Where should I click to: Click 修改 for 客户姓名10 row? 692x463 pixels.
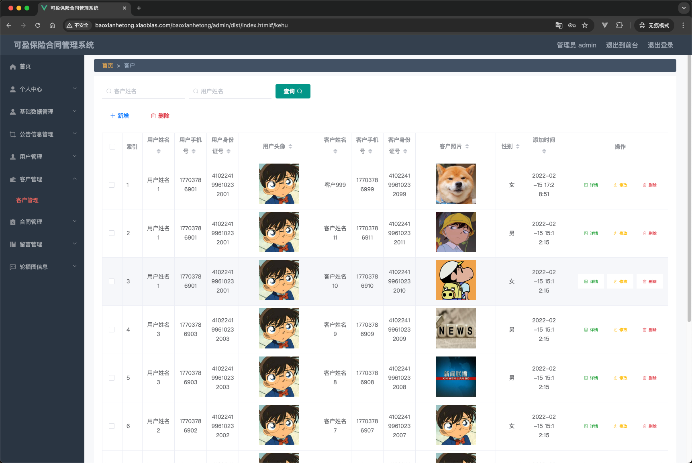click(x=620, y=282)
